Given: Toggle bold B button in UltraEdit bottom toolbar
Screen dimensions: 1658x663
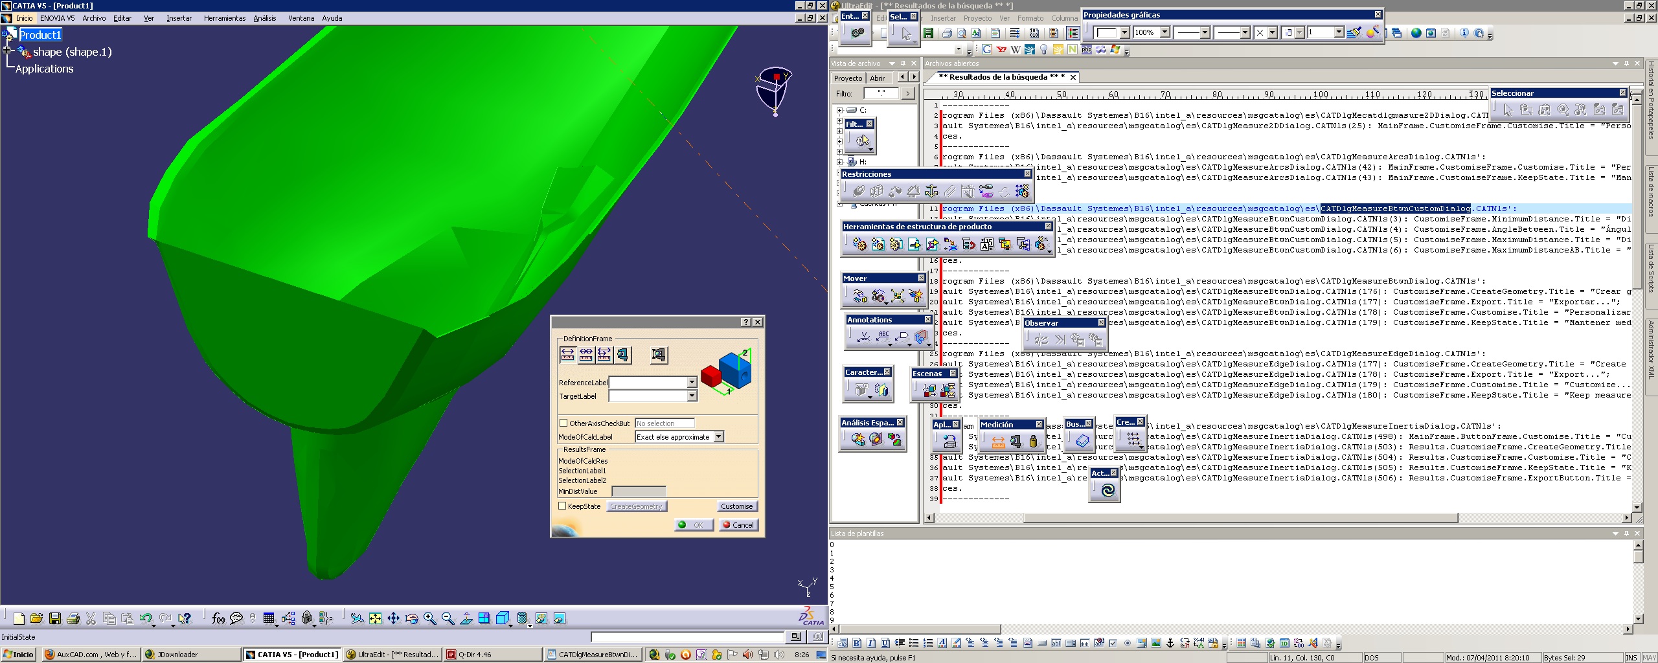Looking at the screenshot, I should tap(857, 643).
